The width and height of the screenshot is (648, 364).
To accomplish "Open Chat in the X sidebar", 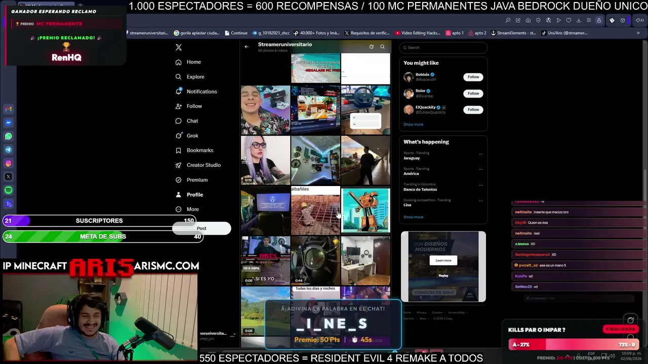I will (187, 121).
